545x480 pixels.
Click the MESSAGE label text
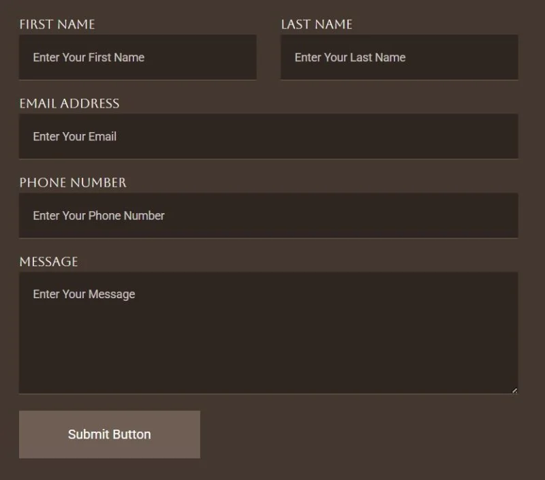[x=48, y=262]
